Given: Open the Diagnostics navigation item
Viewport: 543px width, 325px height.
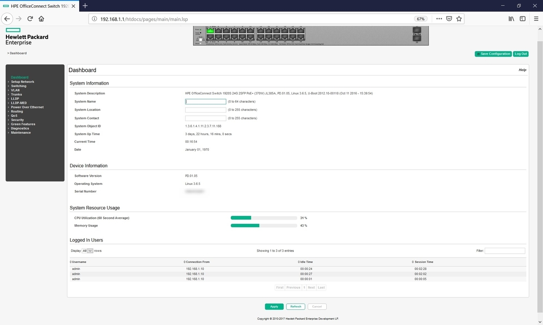Looking at the screenshot, I should [x=20, y=128].
